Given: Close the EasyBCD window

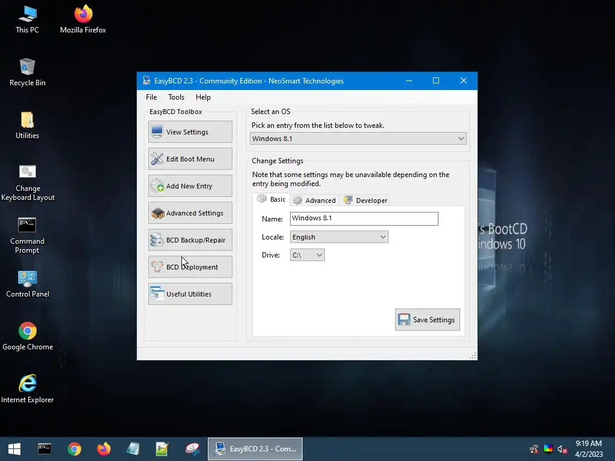Looking at the screenshot, I should pyautogui.click(x=464, y=81).
